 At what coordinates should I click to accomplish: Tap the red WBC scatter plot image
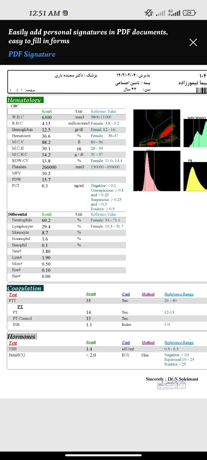coord(156,129)
